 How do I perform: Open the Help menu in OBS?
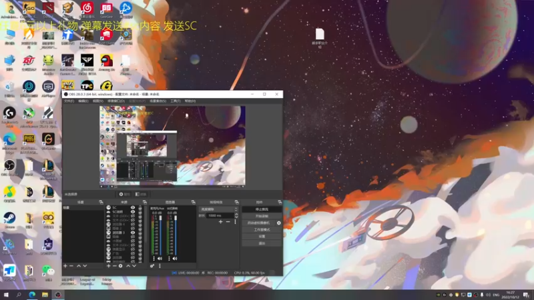[x=190, y=101]
